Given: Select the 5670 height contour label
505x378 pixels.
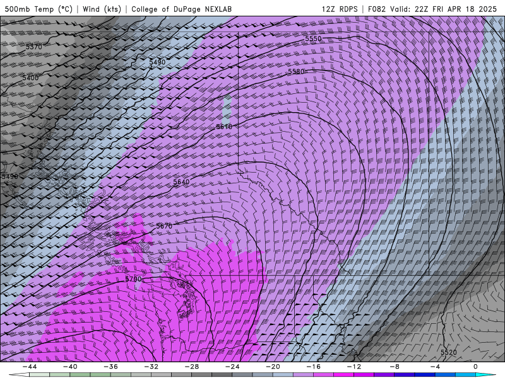Looking at the screenshot, I should tap(164, 226).
